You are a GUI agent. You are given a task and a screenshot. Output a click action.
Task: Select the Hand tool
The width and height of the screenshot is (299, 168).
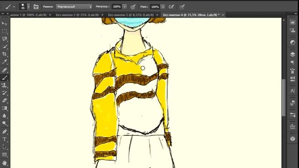coord(4,163)
